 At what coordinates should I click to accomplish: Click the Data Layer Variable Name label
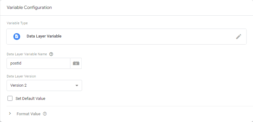[x=27, y=54]
